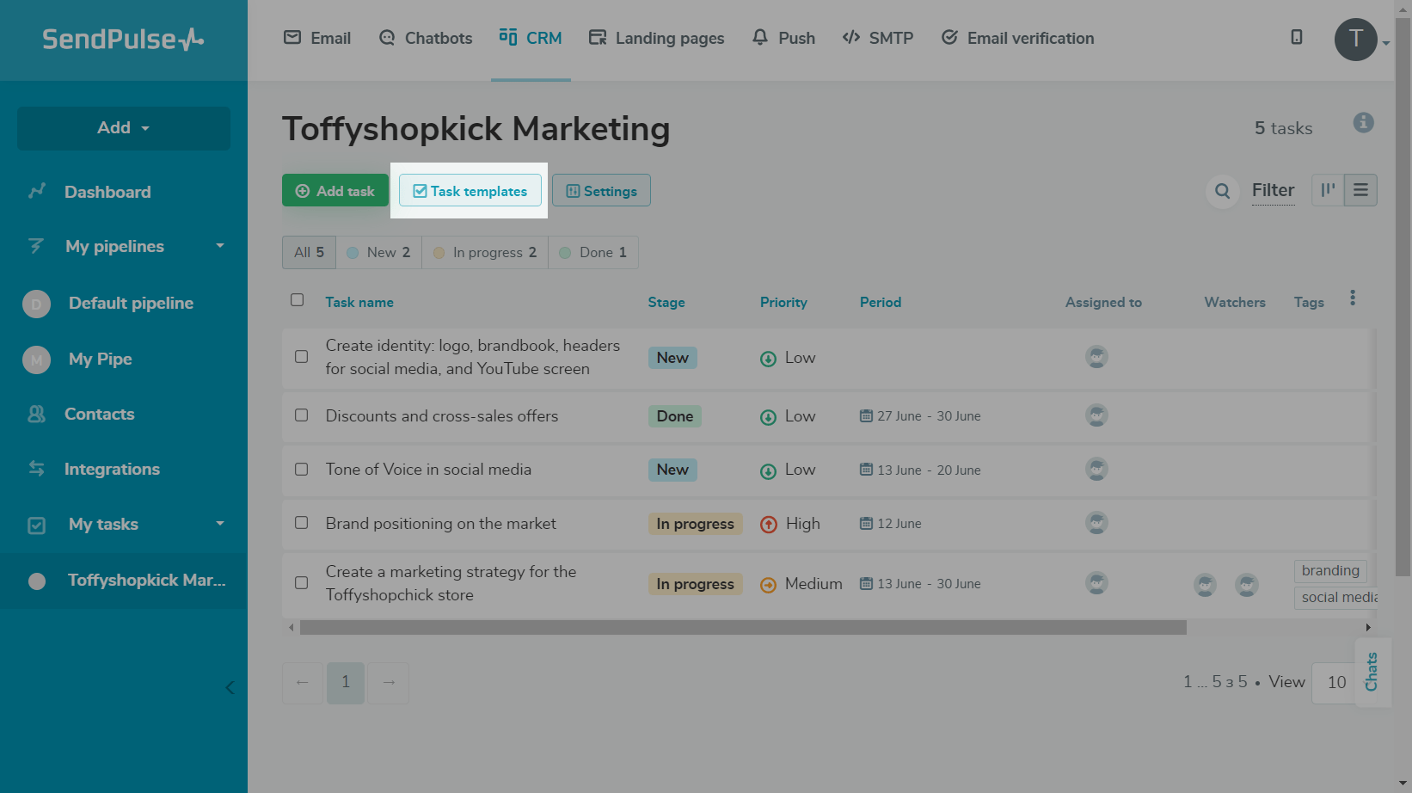Click the SendPulse logo
1412x793 pixels.
[123, 39]
